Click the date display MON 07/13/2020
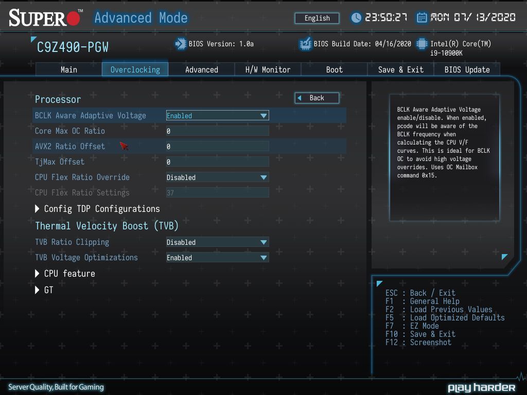Image resolution: width=527 pixels, height=395 pixels. (x=473, y=17)
